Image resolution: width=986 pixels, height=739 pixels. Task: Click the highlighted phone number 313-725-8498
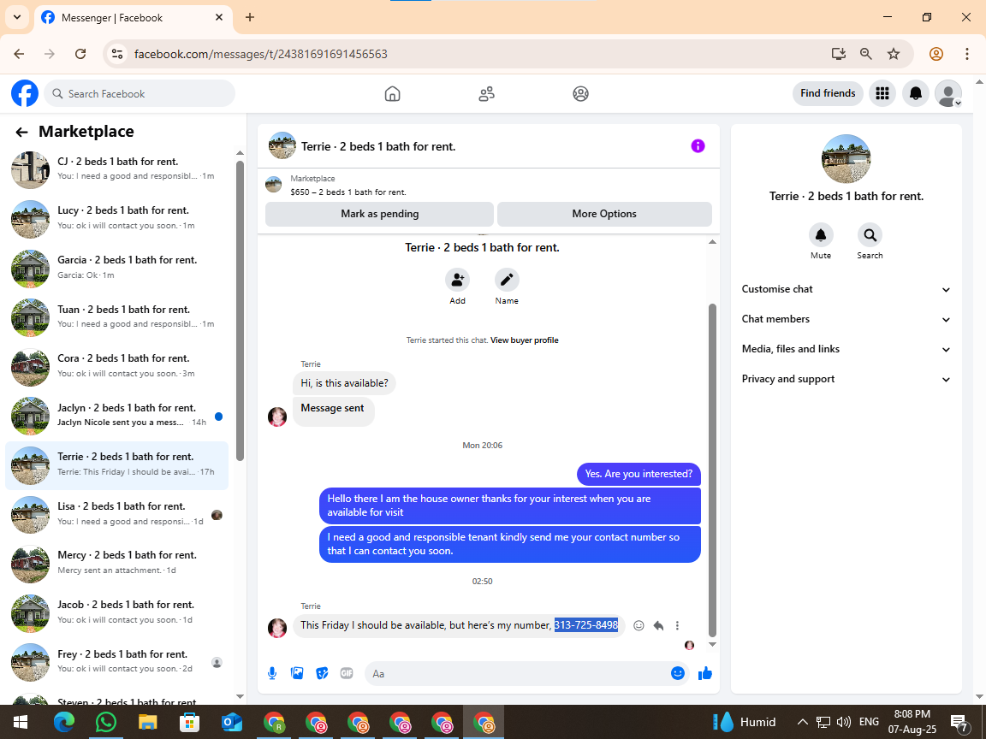pyautogui.click(x=586, y=625)
